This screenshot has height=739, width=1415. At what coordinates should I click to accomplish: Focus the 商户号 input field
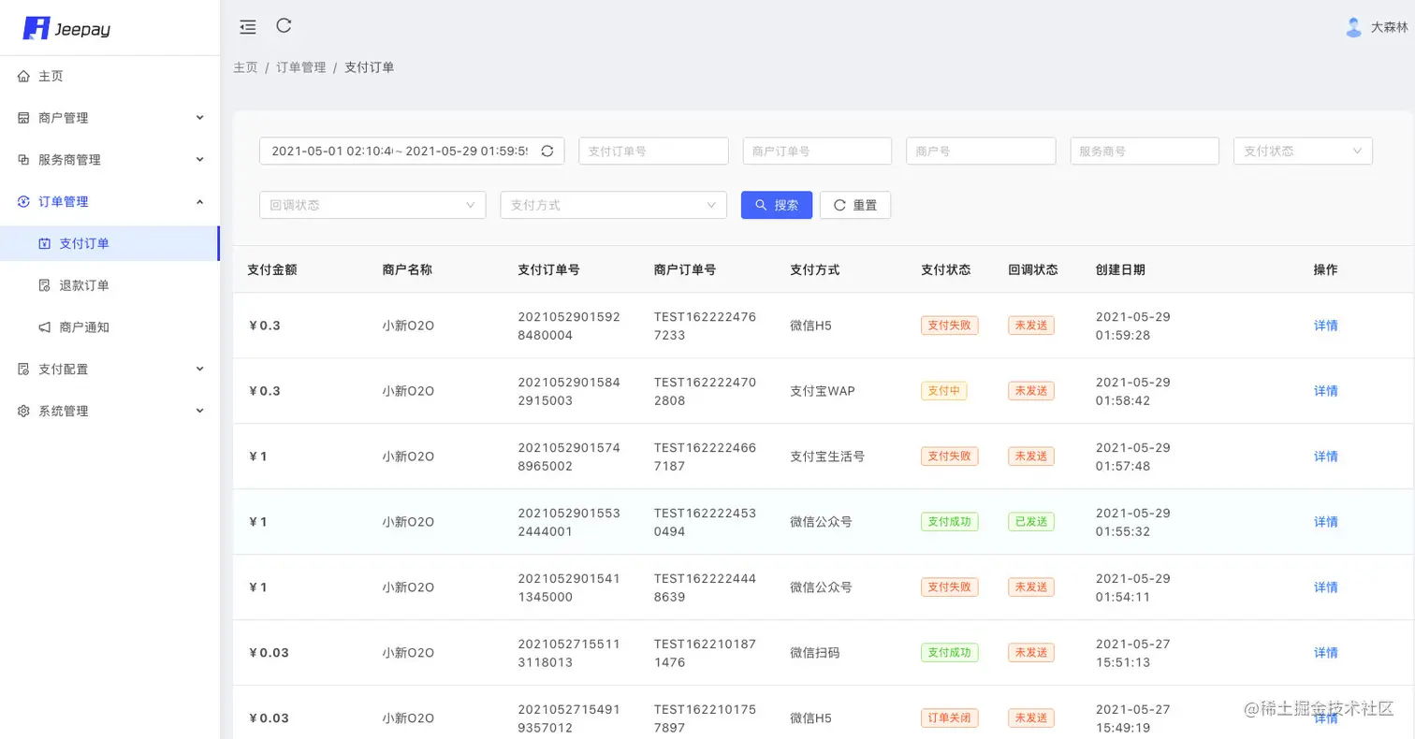(981, 151)
